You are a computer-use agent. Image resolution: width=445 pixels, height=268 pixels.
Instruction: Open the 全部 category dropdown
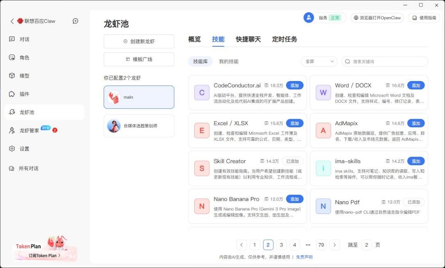pos(319,61)
